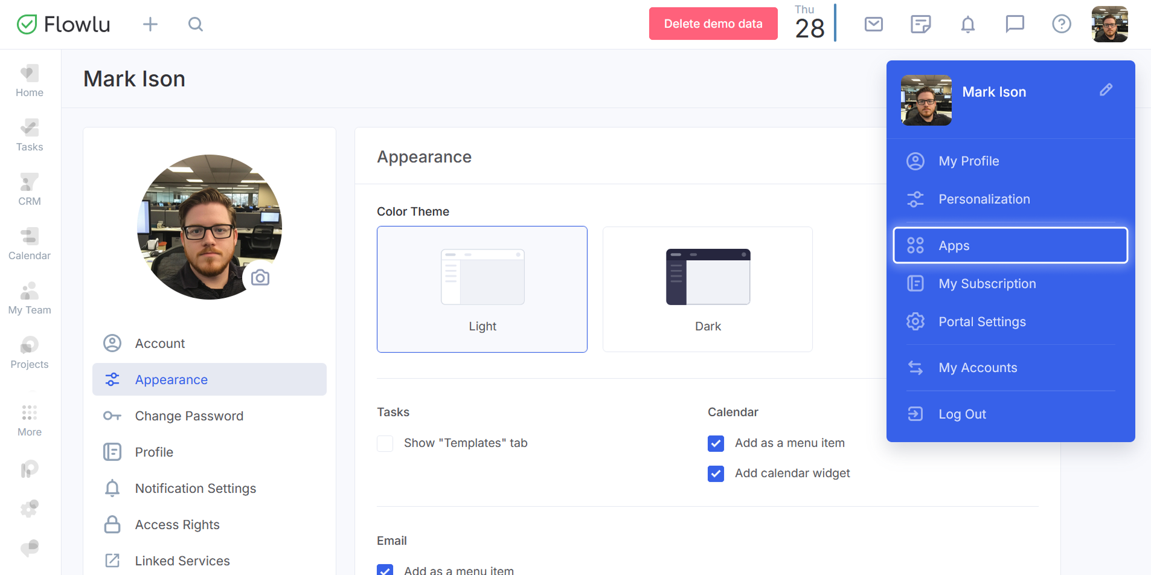Open the notes icon in header

point(920,24)
